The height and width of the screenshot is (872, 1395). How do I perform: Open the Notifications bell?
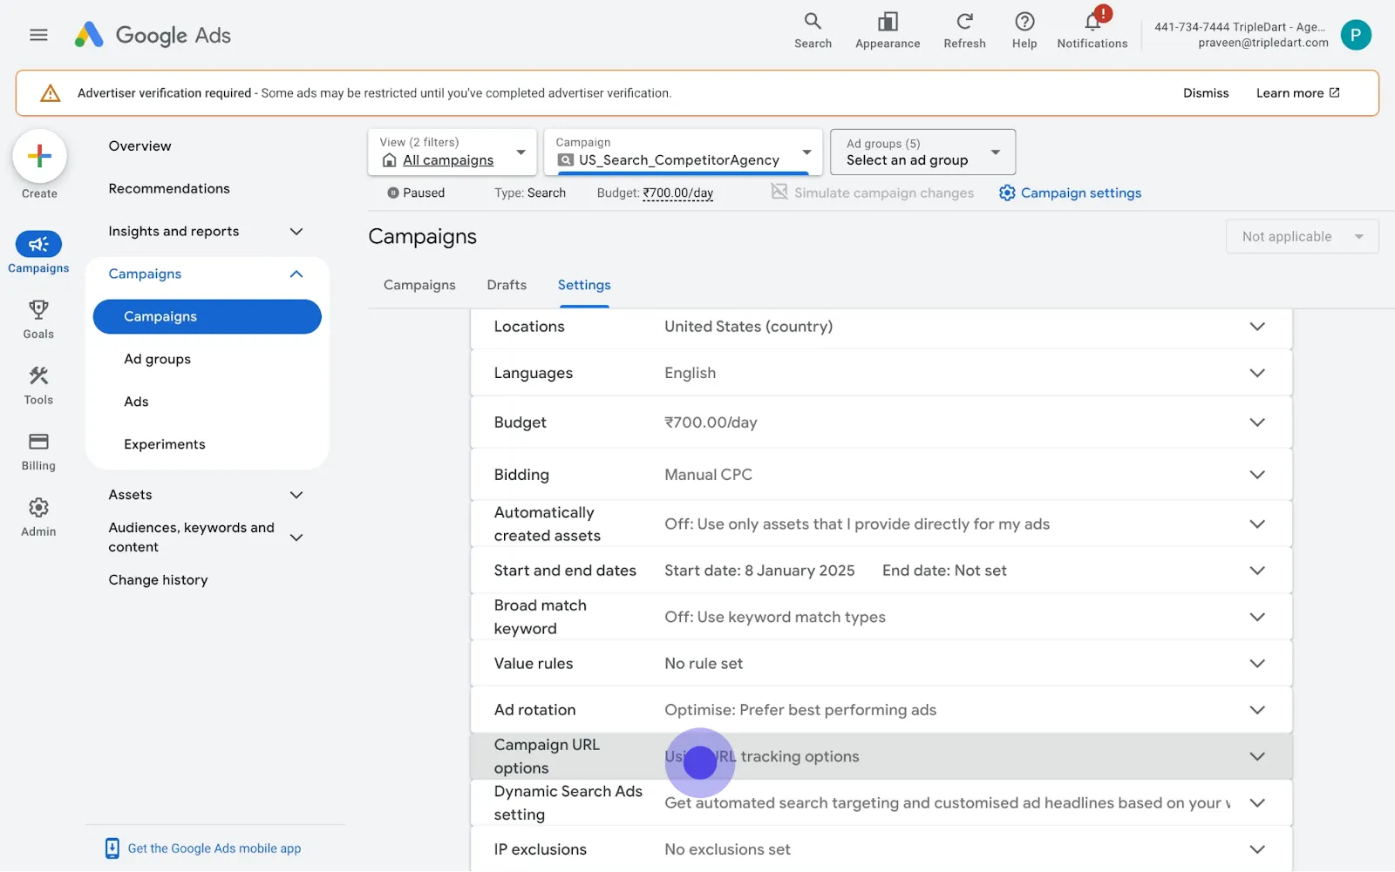click(x=1092, y=30)
